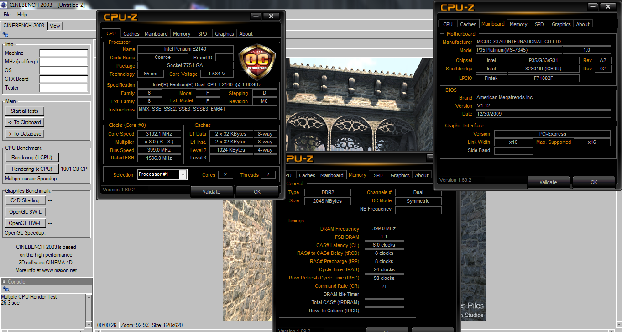Image resolution: width=622 pixels, height=332 pixels.
Task: Click the Machine input field
Action: [63, 53]
